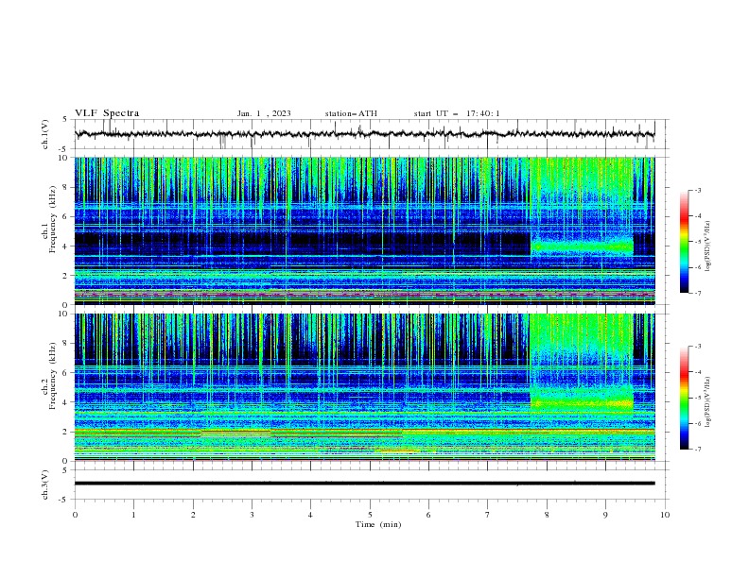
Task: Click time axis tick label '8'
Action: pos(547,515)
